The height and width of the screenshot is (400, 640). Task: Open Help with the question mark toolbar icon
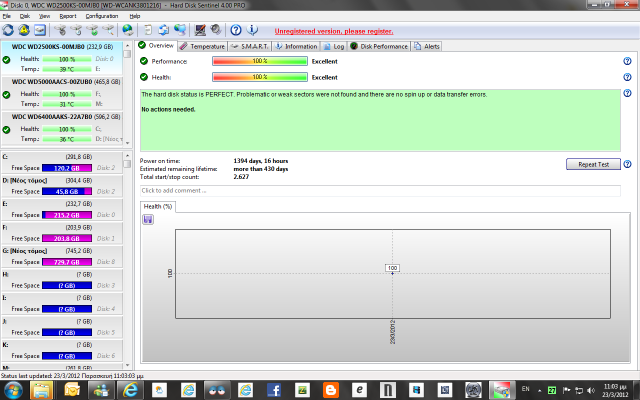coord(236,30)
